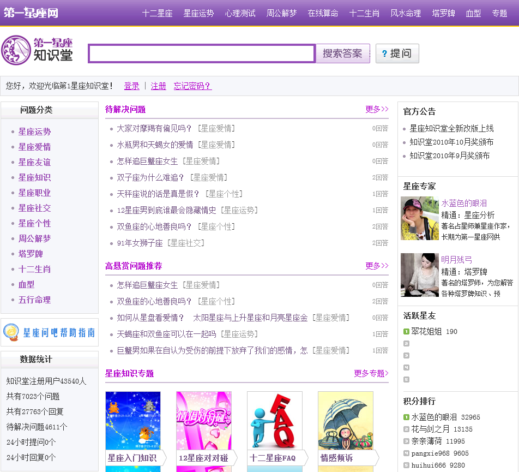Click ranked user huihui666

point(429,465)
